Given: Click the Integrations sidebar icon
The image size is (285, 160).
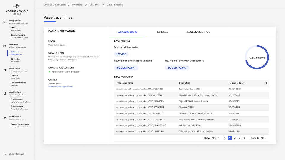Looking at the screenshot, I should [x=5, y=22].
